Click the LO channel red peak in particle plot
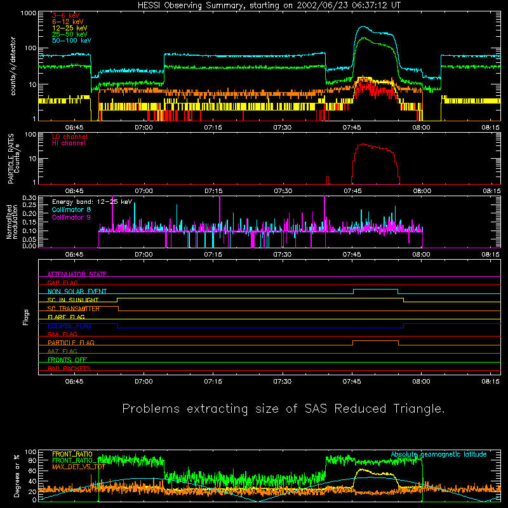 pyautogui.click(x=363, y=144)
